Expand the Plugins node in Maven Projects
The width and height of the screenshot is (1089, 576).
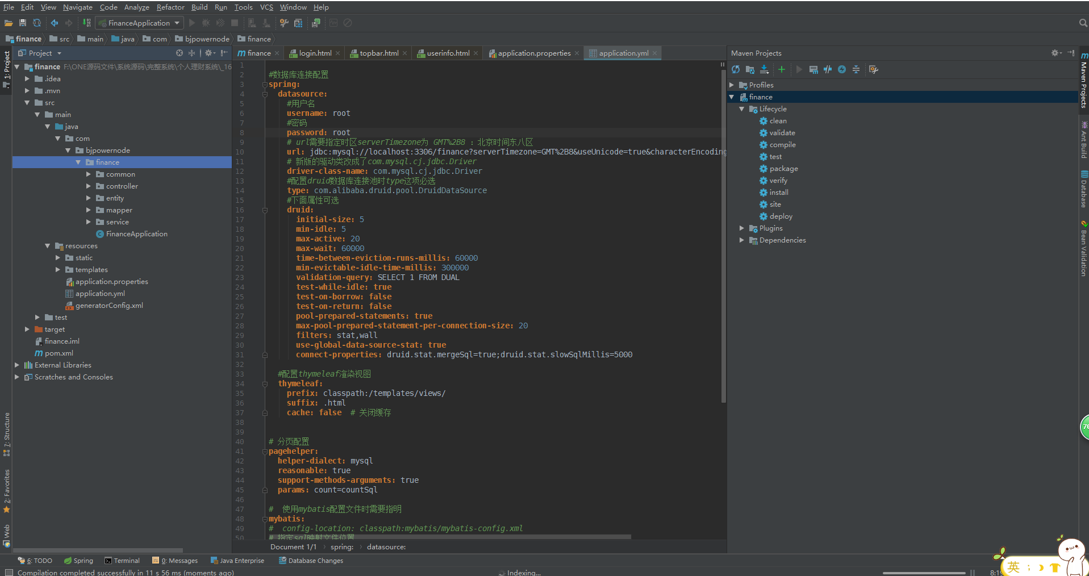pos(742,228)
